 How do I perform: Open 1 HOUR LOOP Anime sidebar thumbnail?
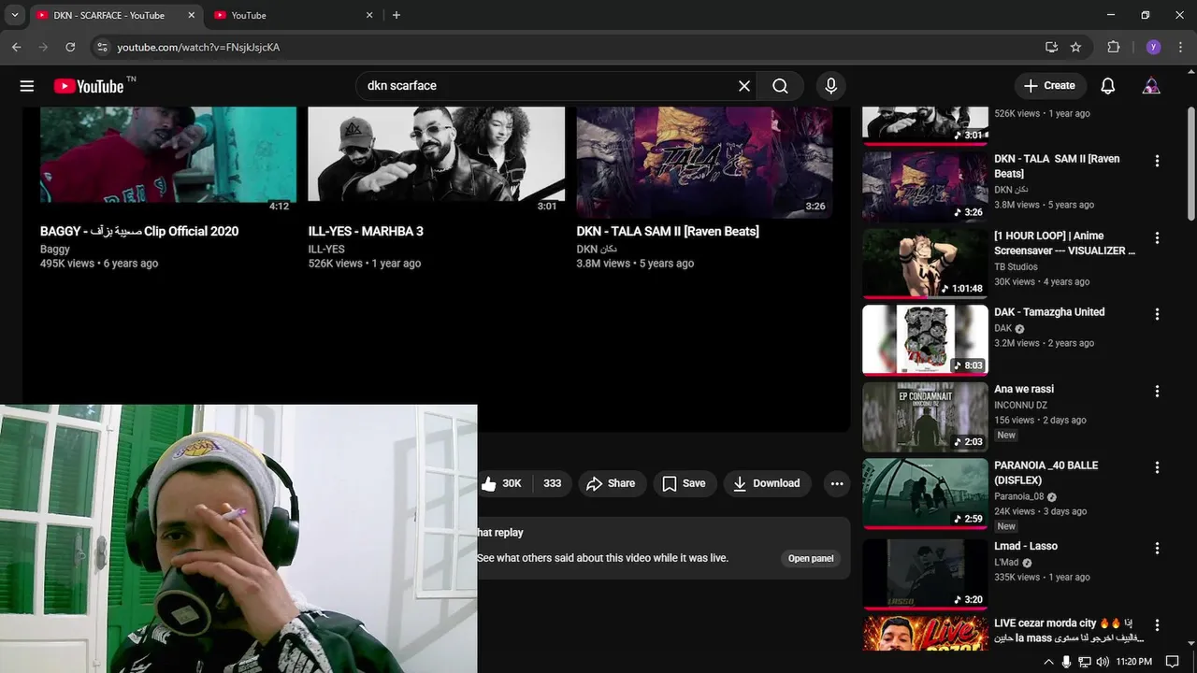[925, 263]
